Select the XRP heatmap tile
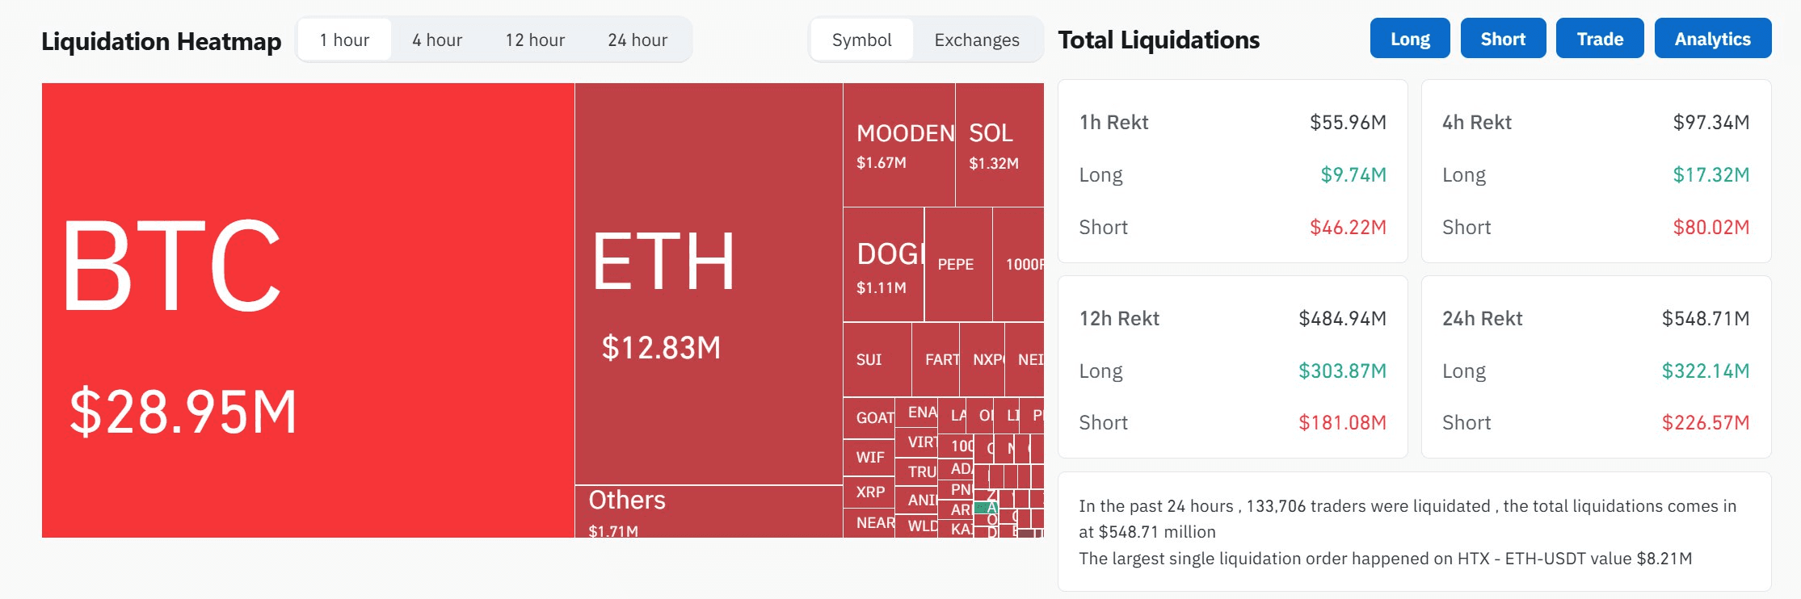The image size is (1801, 599). (869, 492)
